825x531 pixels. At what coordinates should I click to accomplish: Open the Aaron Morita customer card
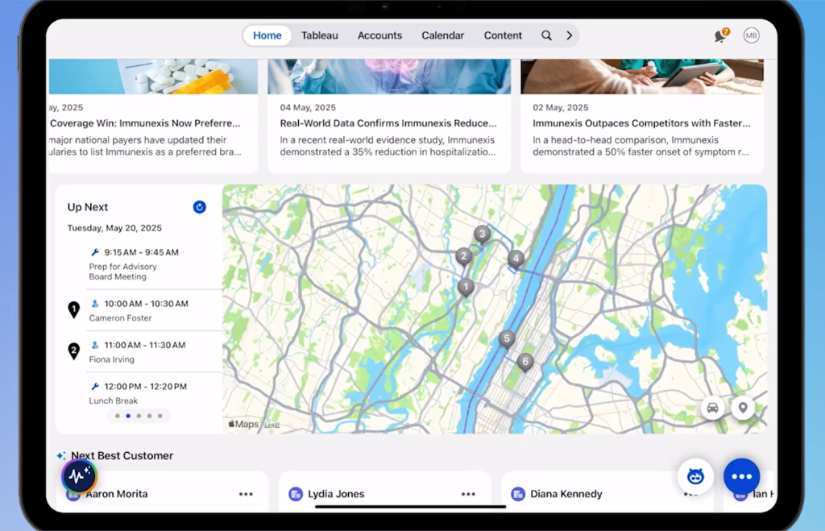coord(162,492)
